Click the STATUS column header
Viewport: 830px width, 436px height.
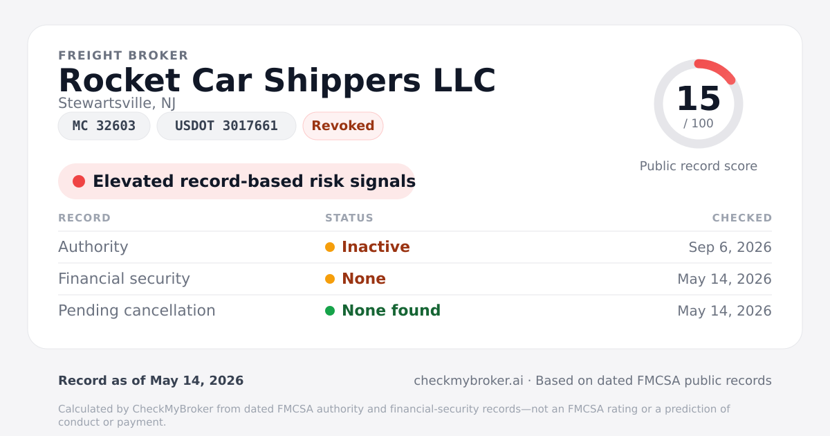(x=349, y=218)
